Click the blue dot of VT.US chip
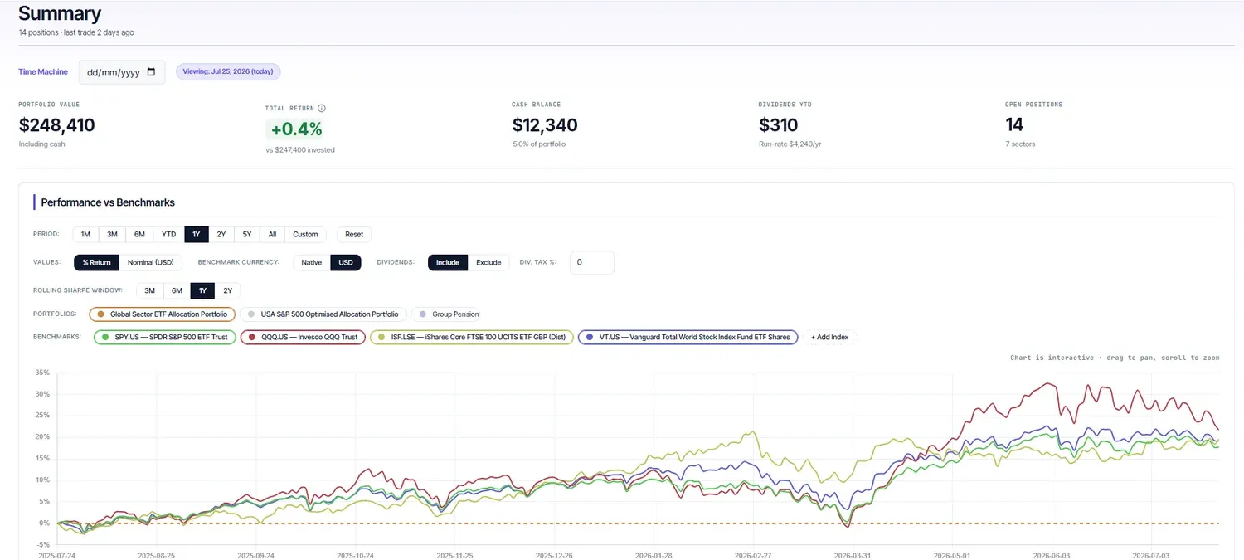 pos(589,338)
